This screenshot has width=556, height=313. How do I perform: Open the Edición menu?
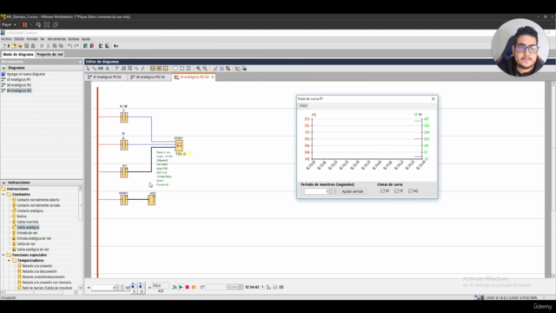(19, 39)
